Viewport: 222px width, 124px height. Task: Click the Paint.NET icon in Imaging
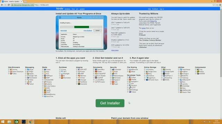79,70
